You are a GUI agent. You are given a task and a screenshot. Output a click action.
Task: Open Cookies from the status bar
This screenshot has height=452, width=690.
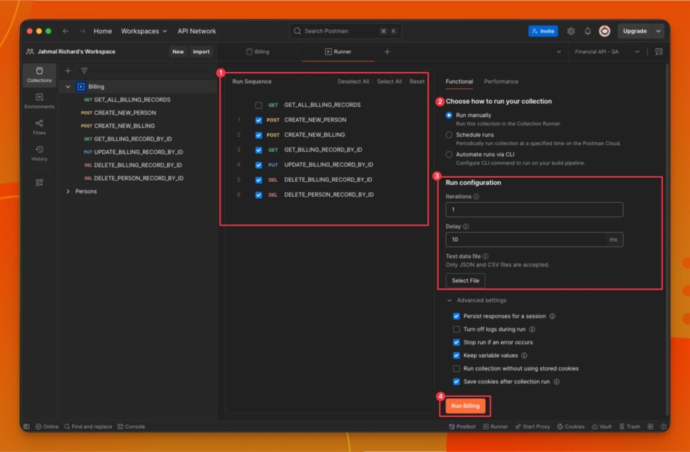(x=571, y=427)
